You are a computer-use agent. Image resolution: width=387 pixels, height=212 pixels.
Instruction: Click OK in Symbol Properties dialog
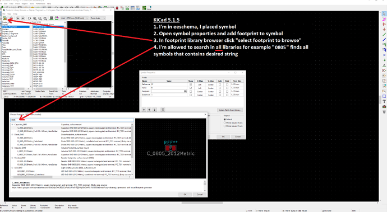[223, 136]
